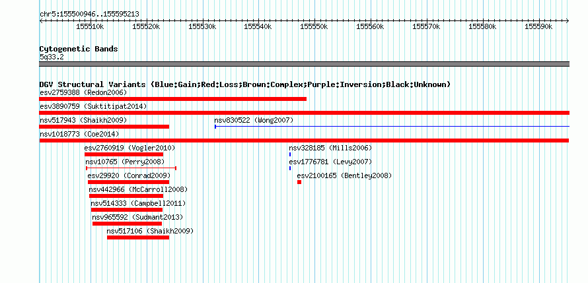The image size is (588, 283).
Task: Open the nsv1018773 (Coe2014) label
Action: 79,134
